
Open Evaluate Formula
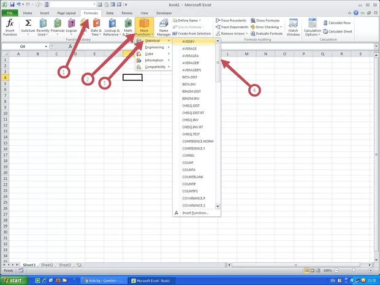(267, 34)
